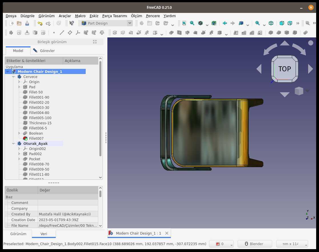This screenshot has width=319, height=252.
Task: Open the small cube mini-menu under navigation cube
Action: (299, 91)
